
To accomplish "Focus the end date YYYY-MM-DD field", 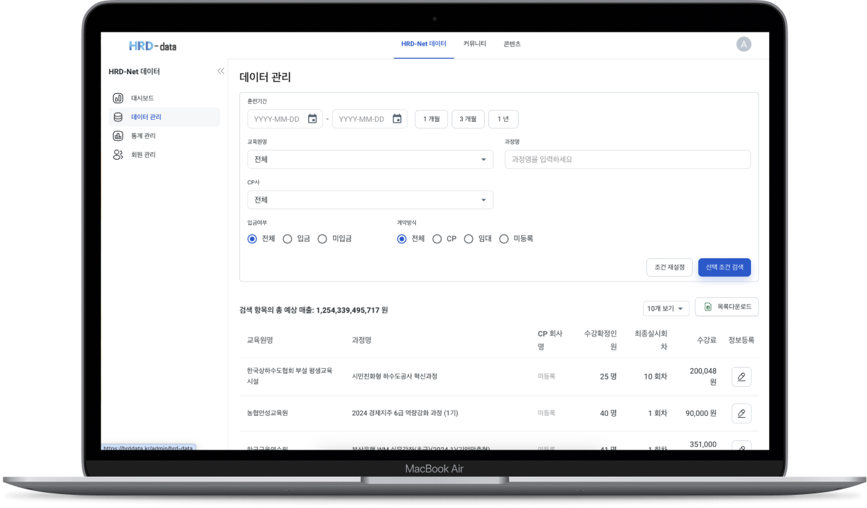I will tap(370, 119).
